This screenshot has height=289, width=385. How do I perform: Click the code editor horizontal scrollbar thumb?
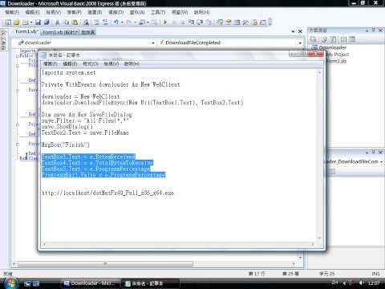(105, 264)
